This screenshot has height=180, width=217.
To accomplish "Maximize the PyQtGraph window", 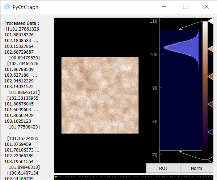I will pyautogui.click(x=185, y=7).
